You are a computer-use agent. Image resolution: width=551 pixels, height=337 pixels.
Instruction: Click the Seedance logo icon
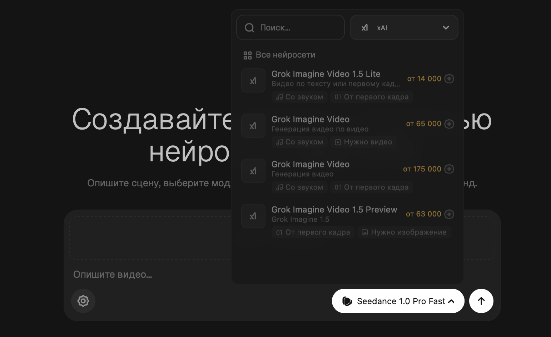347,301
